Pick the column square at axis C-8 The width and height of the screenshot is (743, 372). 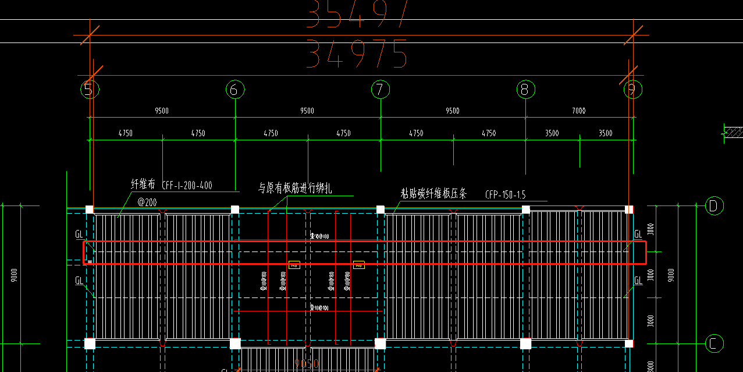coord(526,343)
